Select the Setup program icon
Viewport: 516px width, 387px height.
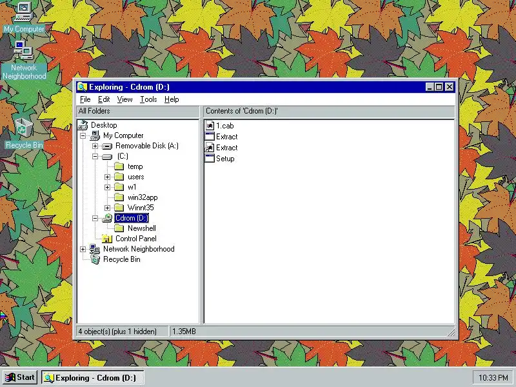(x=210, y=158)
